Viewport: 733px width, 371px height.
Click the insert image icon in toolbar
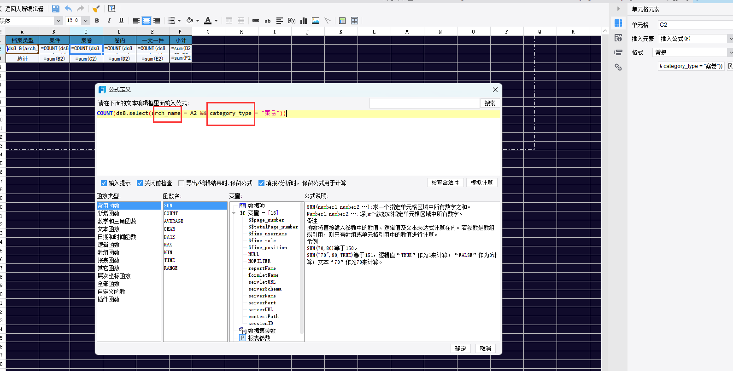pyautogui.click(x=316, y=21)
